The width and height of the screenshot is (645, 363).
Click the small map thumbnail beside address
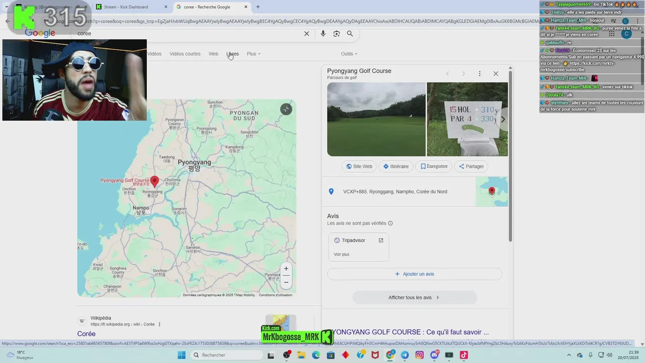(x=492, y=192)
